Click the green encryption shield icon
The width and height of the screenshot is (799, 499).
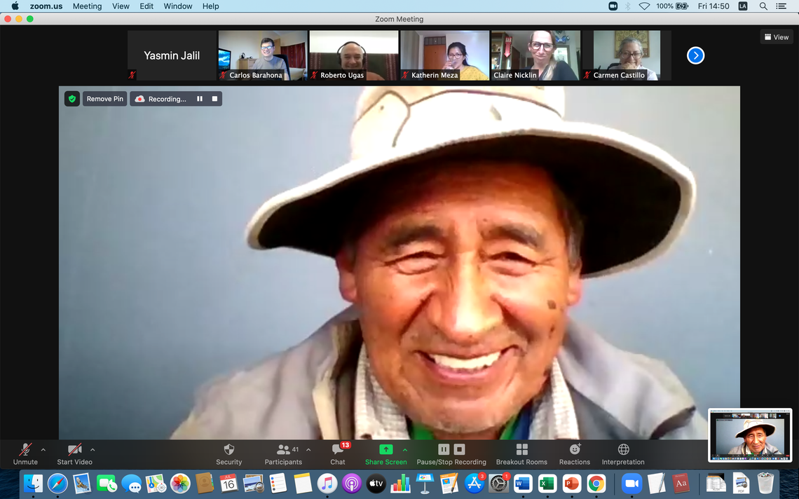pyautogui.click(x=71, y=99)
